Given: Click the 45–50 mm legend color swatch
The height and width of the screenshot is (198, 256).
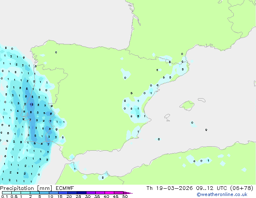Looking at the screenshot, I should 119,193.
